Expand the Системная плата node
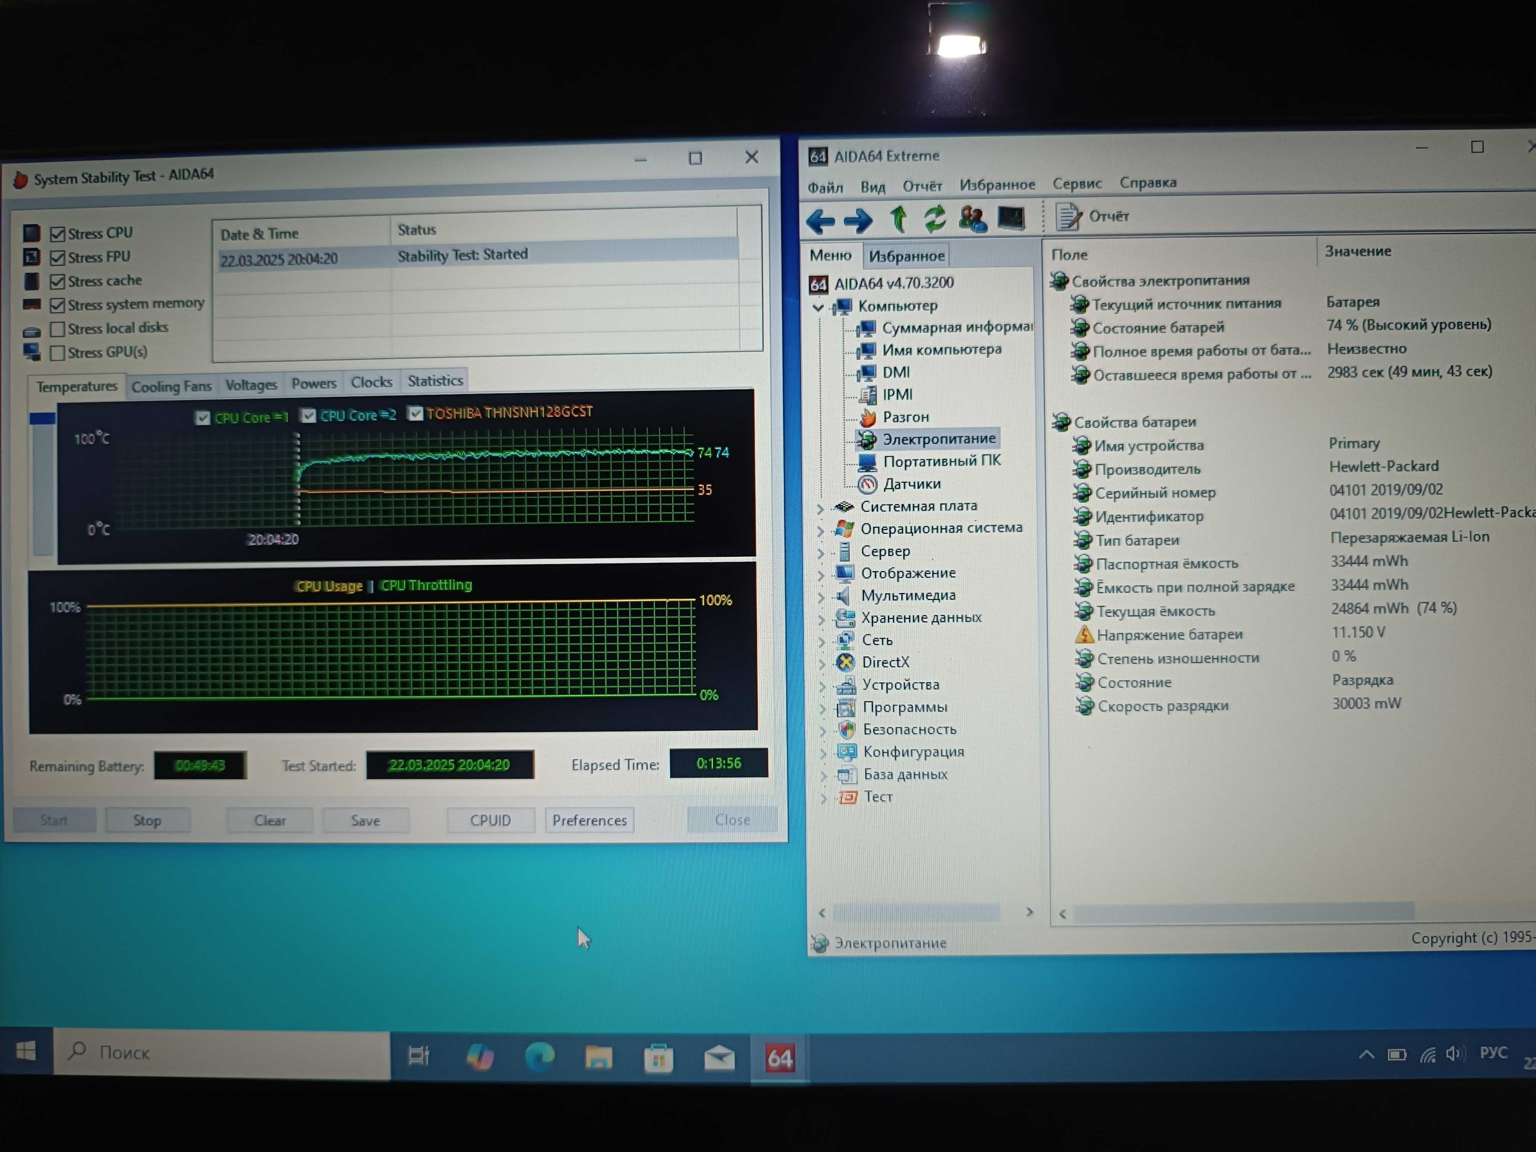The height and width of the screenshot is (1152, 1536). click(x=819, y=508)
